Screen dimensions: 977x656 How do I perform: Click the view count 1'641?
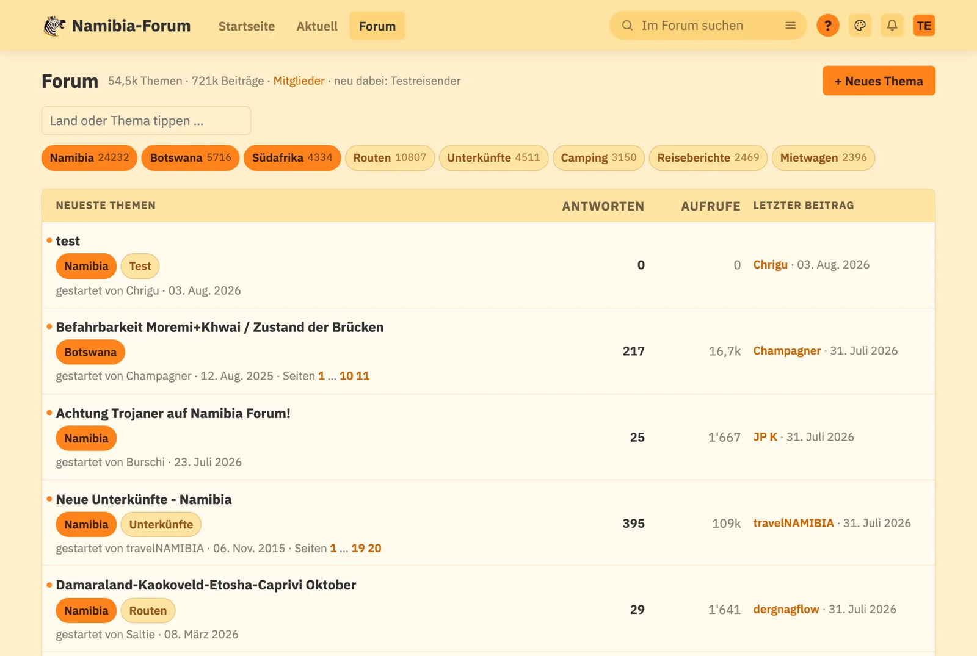725,610
